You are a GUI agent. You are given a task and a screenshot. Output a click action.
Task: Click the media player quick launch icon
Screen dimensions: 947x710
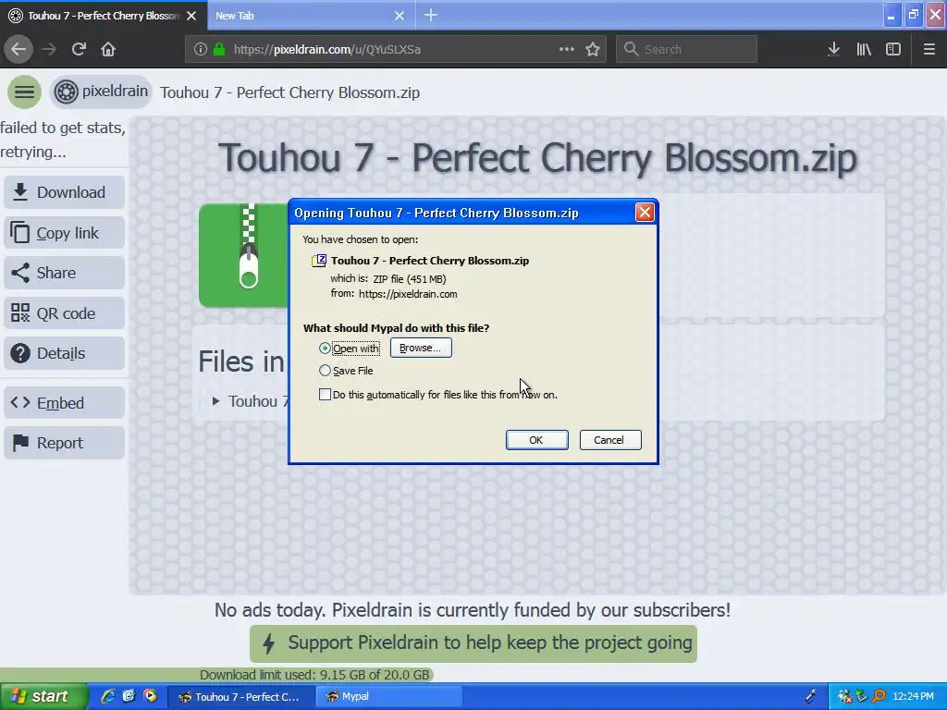pyautogui.click(x=150, y=696)
